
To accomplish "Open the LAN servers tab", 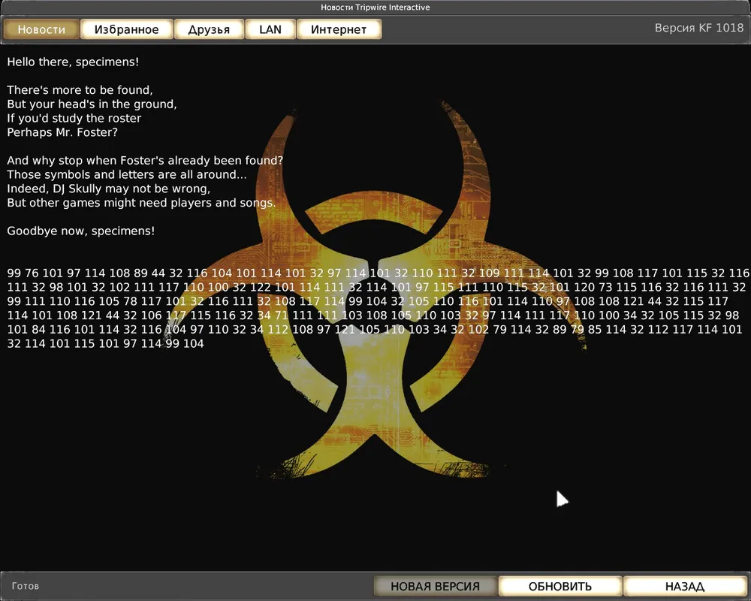I will coord(270,29).
